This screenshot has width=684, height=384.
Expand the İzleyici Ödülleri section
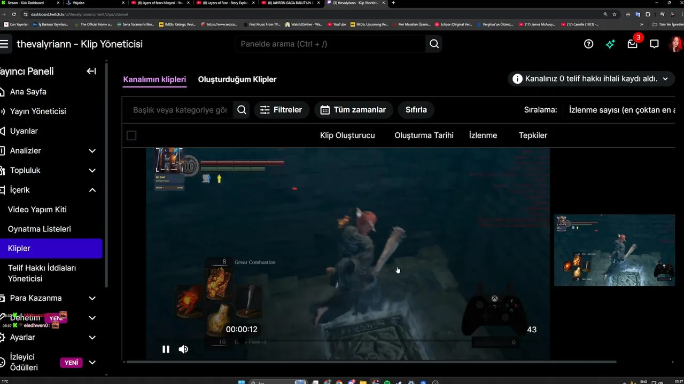pyautogui.click(x=92, y=363)
